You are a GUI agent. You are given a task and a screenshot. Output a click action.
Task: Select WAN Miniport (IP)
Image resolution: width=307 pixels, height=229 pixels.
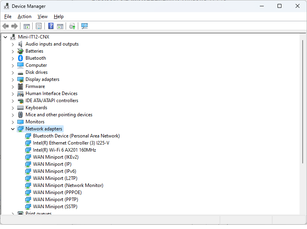(52, 164)
